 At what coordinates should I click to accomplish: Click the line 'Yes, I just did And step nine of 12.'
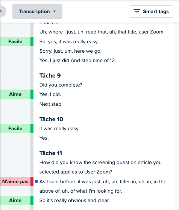coord(77,61)
